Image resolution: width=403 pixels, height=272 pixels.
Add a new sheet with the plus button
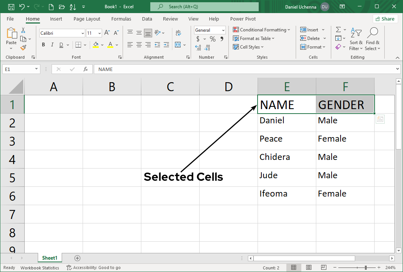click(x=77, y=258)
